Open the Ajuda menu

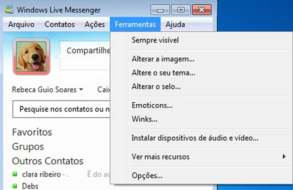tap(175, 24)
